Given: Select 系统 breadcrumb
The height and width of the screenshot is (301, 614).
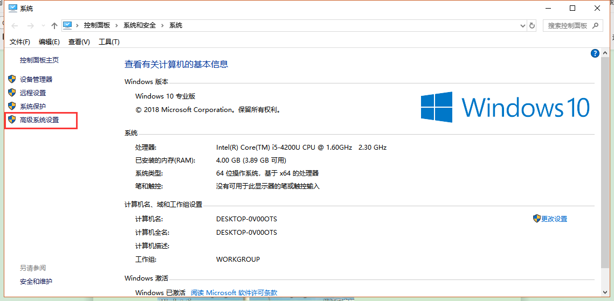Looking at the screenshot, I should tap(175, 25).
